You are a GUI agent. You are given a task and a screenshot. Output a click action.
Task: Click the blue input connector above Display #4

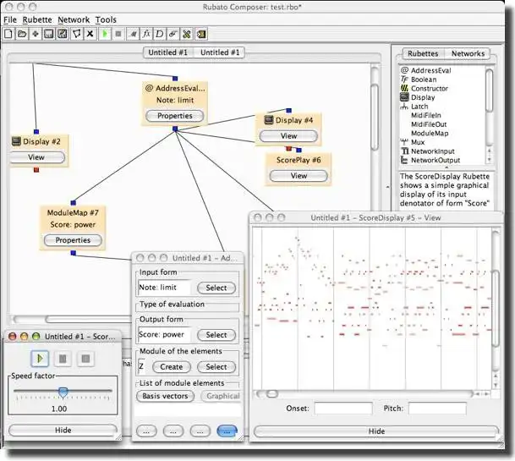click(x=288, y=111)
